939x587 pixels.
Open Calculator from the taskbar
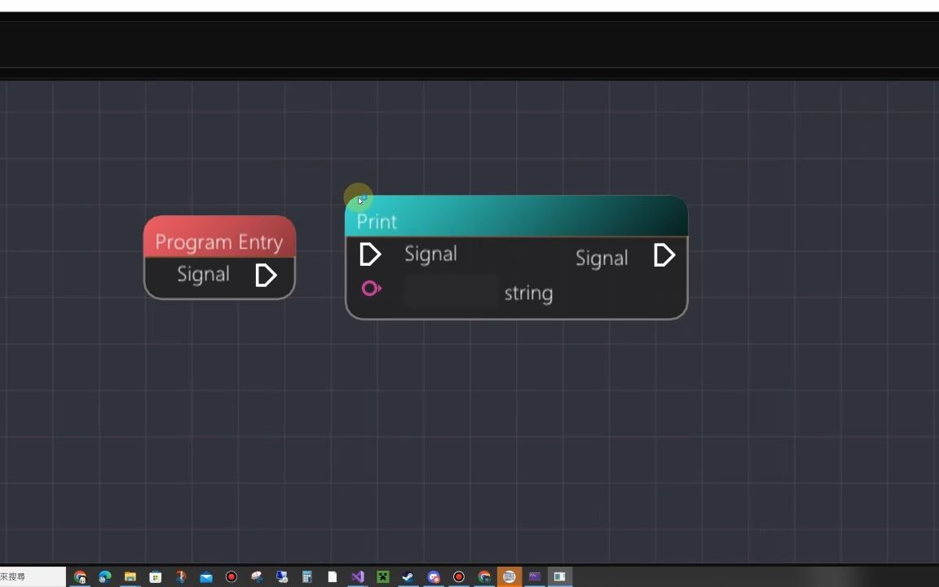click(306, 577)
